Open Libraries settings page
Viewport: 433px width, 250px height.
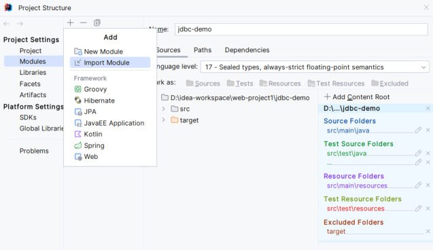[33, 73]
